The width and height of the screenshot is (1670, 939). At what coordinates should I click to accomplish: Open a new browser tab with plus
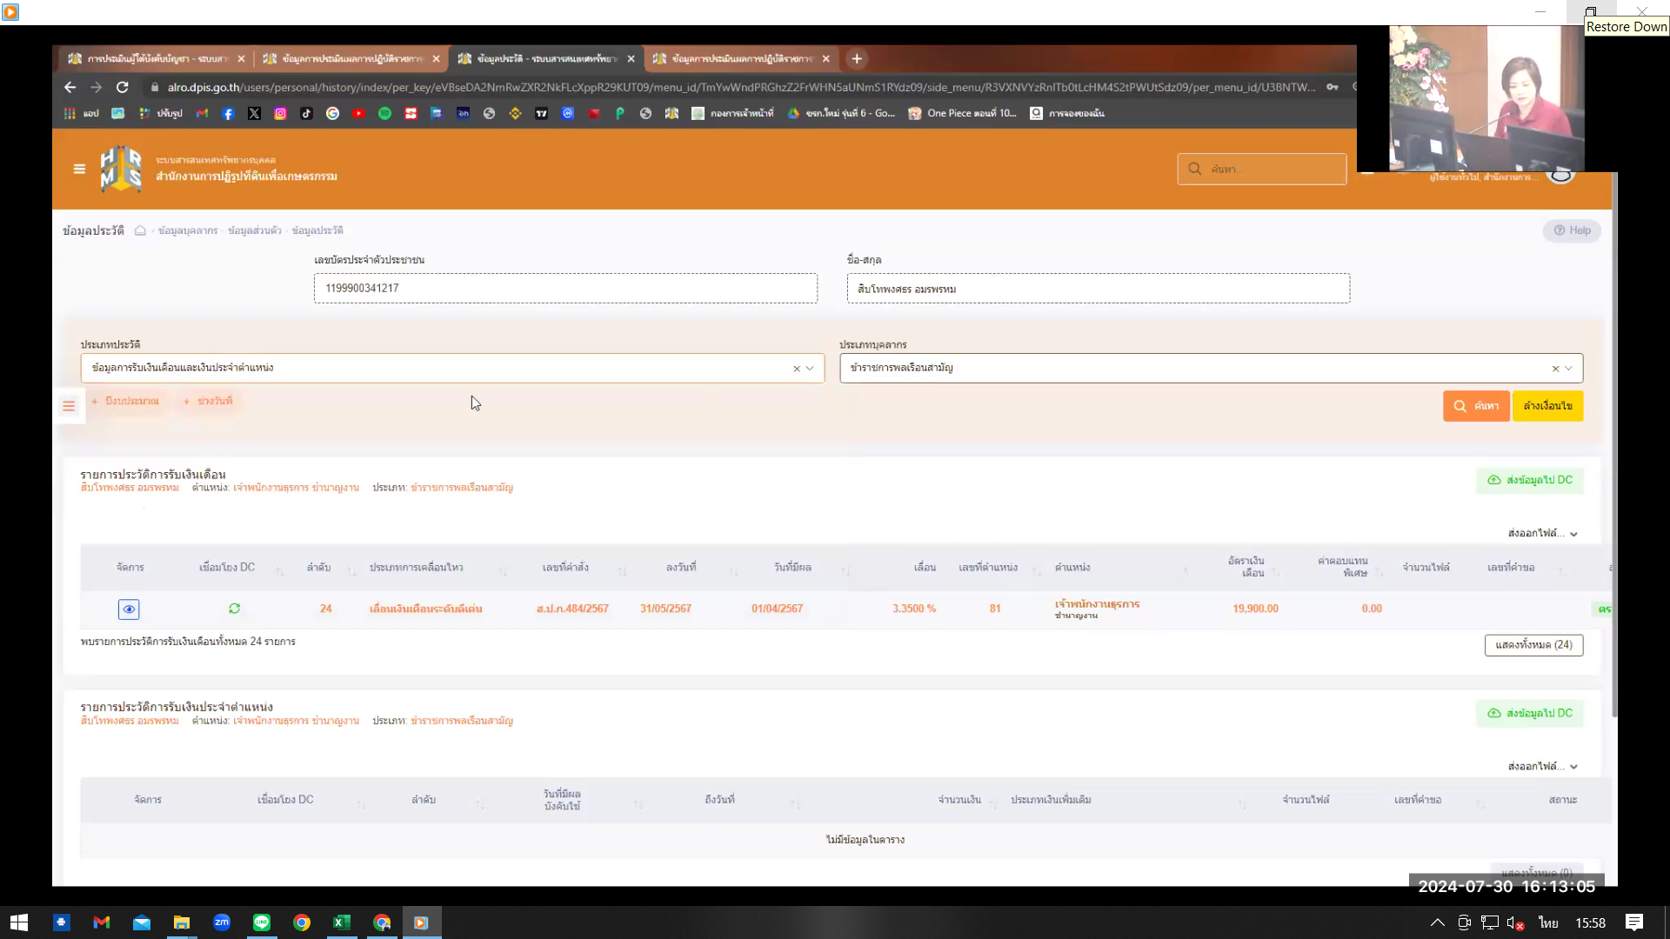(x=857, y=58)
